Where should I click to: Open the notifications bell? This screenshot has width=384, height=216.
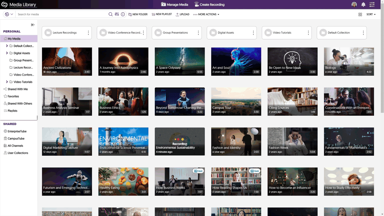363,4
